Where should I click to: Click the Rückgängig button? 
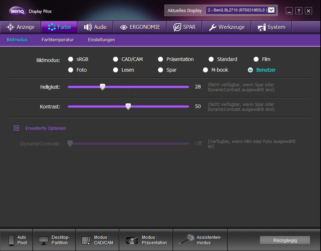(x=285, y=240)
